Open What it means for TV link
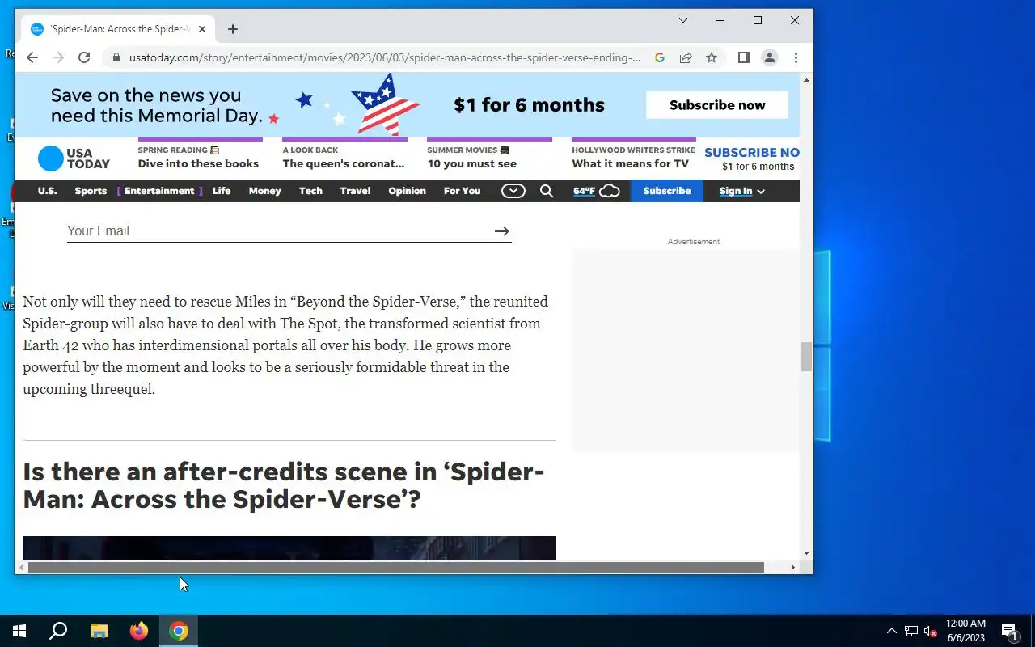Image resolution: width=1035 pixels, height=647 pixels. (x=631, y=163)
